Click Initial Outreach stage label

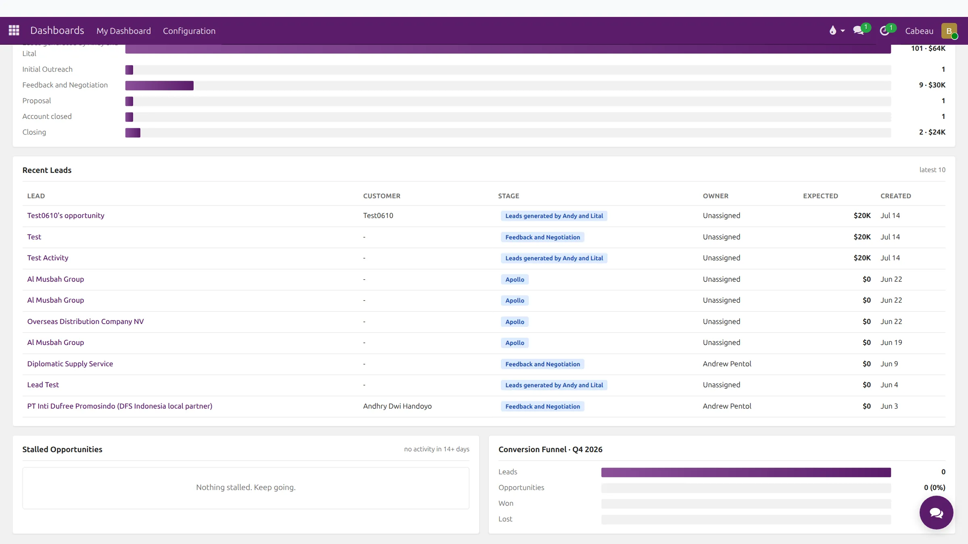[x=48, y=69]
